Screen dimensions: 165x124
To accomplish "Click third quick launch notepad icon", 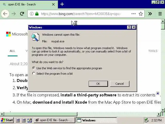I will pyautogui.click(x=30, y=120).
